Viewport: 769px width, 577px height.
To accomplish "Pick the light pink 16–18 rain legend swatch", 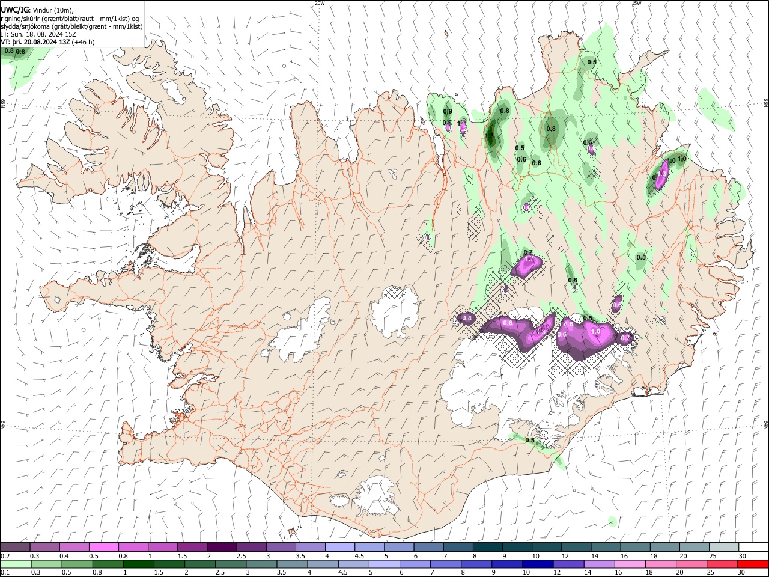I will pos(629,564).
